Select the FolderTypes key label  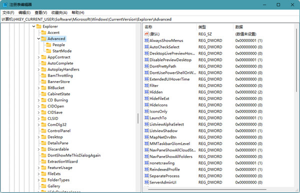click(x=58, y=180)
